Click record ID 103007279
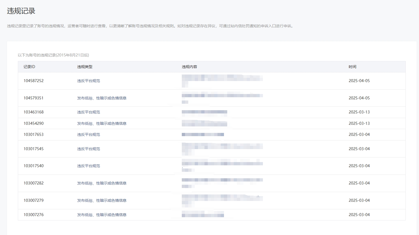Screen dimensions: 419x235 point(34,200)
